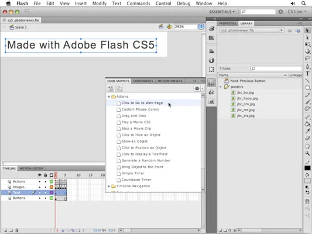Select the Selection arrow tool
Viewport: 312px width, 234px height.
click(x=307, y=30)
